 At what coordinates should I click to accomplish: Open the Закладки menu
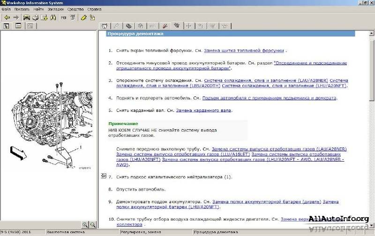(56, 9)
